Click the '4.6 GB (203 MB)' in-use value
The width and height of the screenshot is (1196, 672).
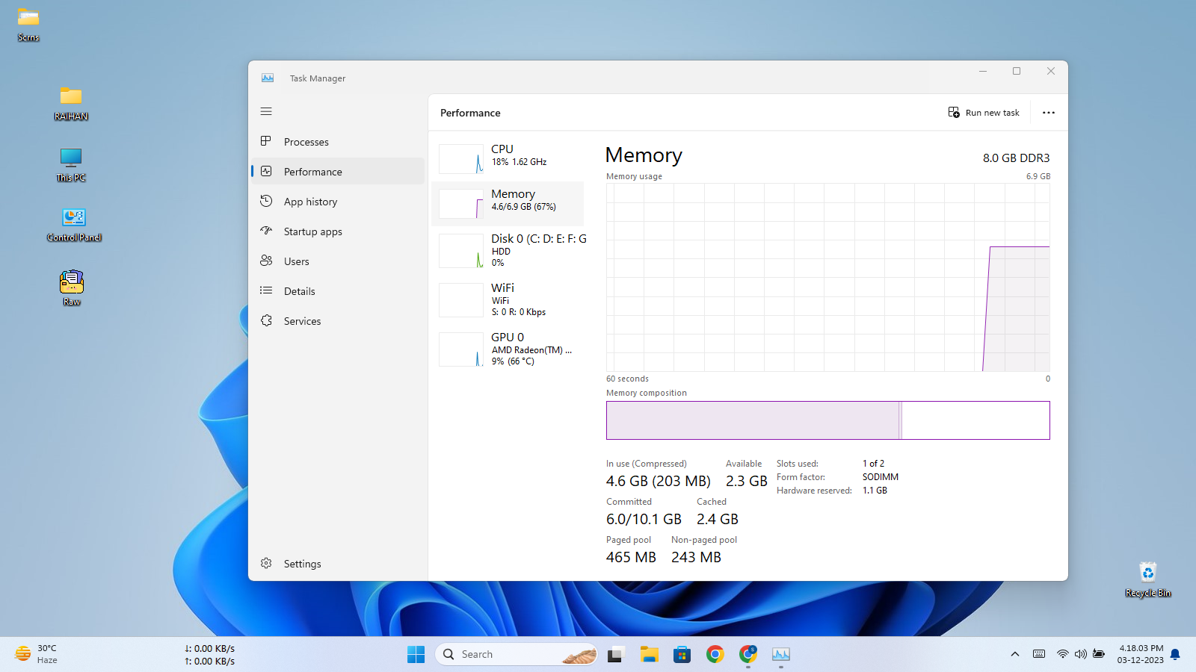click(x=659, y=482)
